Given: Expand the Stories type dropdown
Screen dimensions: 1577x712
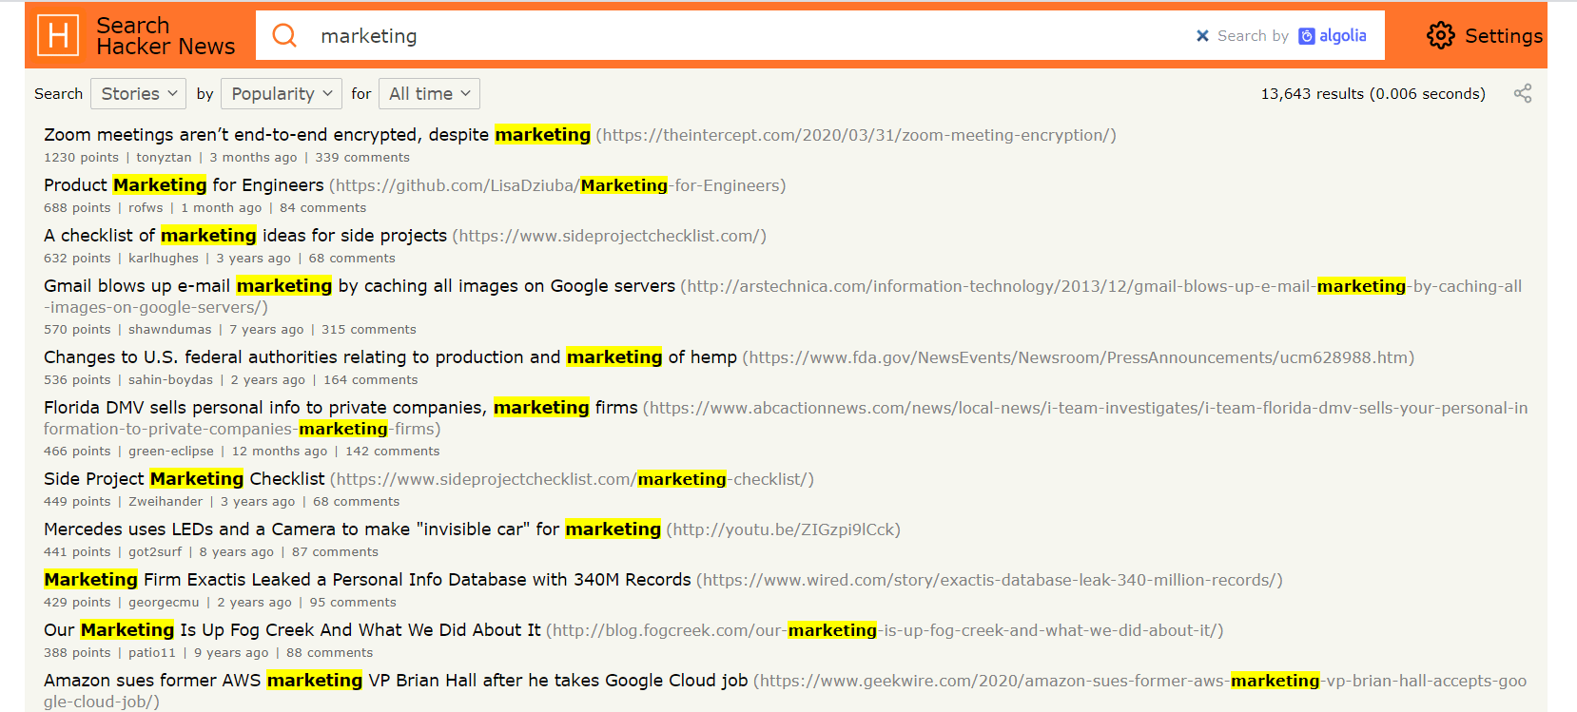Looking at the screenshot, I should click(139, 94).
